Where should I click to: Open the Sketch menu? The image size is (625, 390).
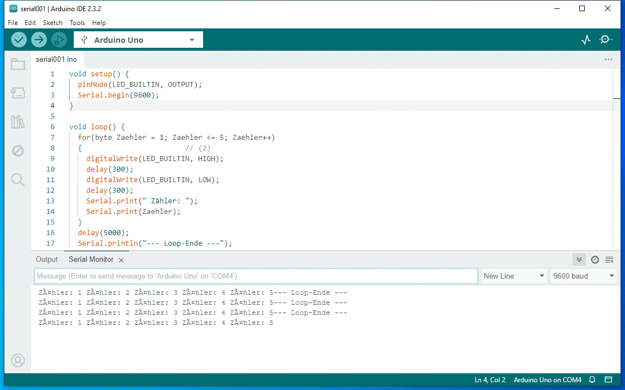click(x=52, y=23)
